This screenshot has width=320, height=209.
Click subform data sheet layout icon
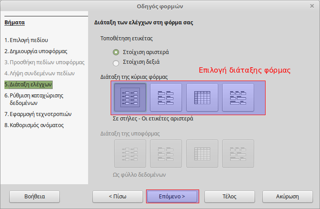click(202, 154)
